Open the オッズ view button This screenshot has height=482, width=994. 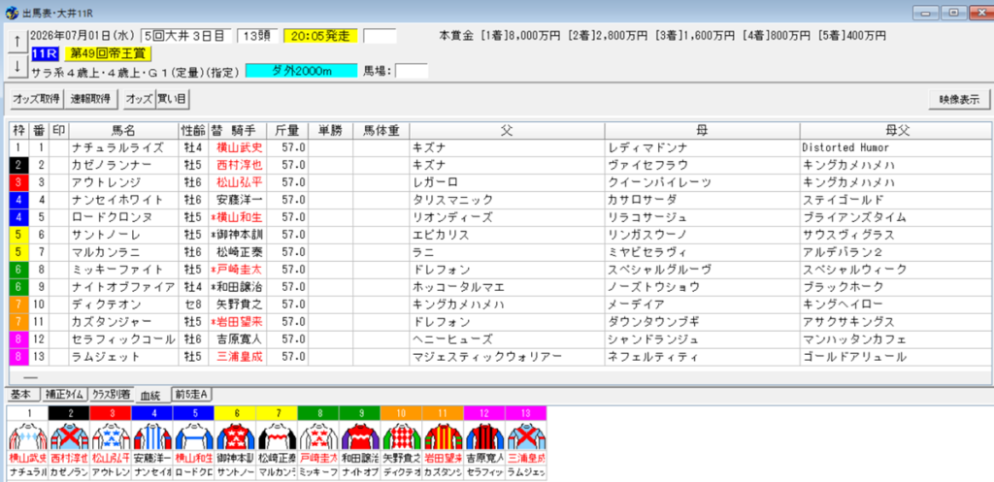click(139, 99)
